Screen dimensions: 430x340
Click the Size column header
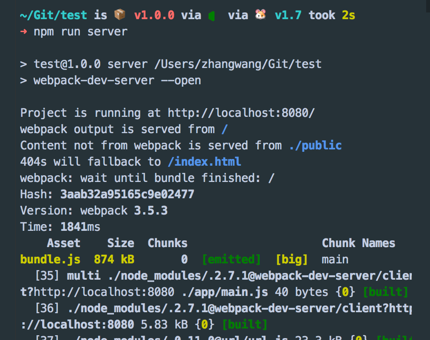(x=121, y=243)
